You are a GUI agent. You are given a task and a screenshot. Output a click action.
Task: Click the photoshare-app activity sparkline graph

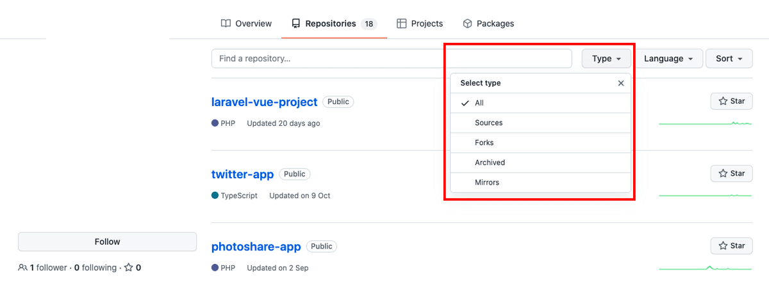pyautogui.click(x=705, y=267)
